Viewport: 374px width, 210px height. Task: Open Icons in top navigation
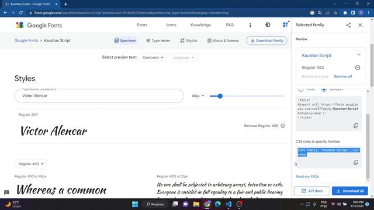(x=171, y=25)
